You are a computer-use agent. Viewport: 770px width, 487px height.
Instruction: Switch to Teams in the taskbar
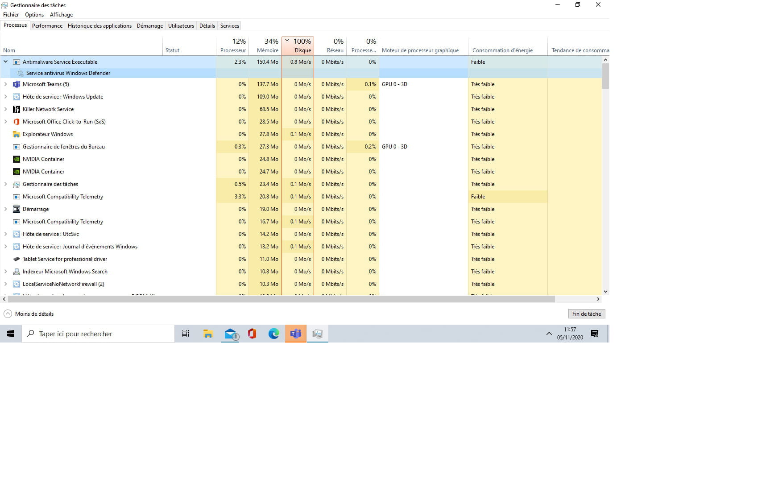pos(296,334)
